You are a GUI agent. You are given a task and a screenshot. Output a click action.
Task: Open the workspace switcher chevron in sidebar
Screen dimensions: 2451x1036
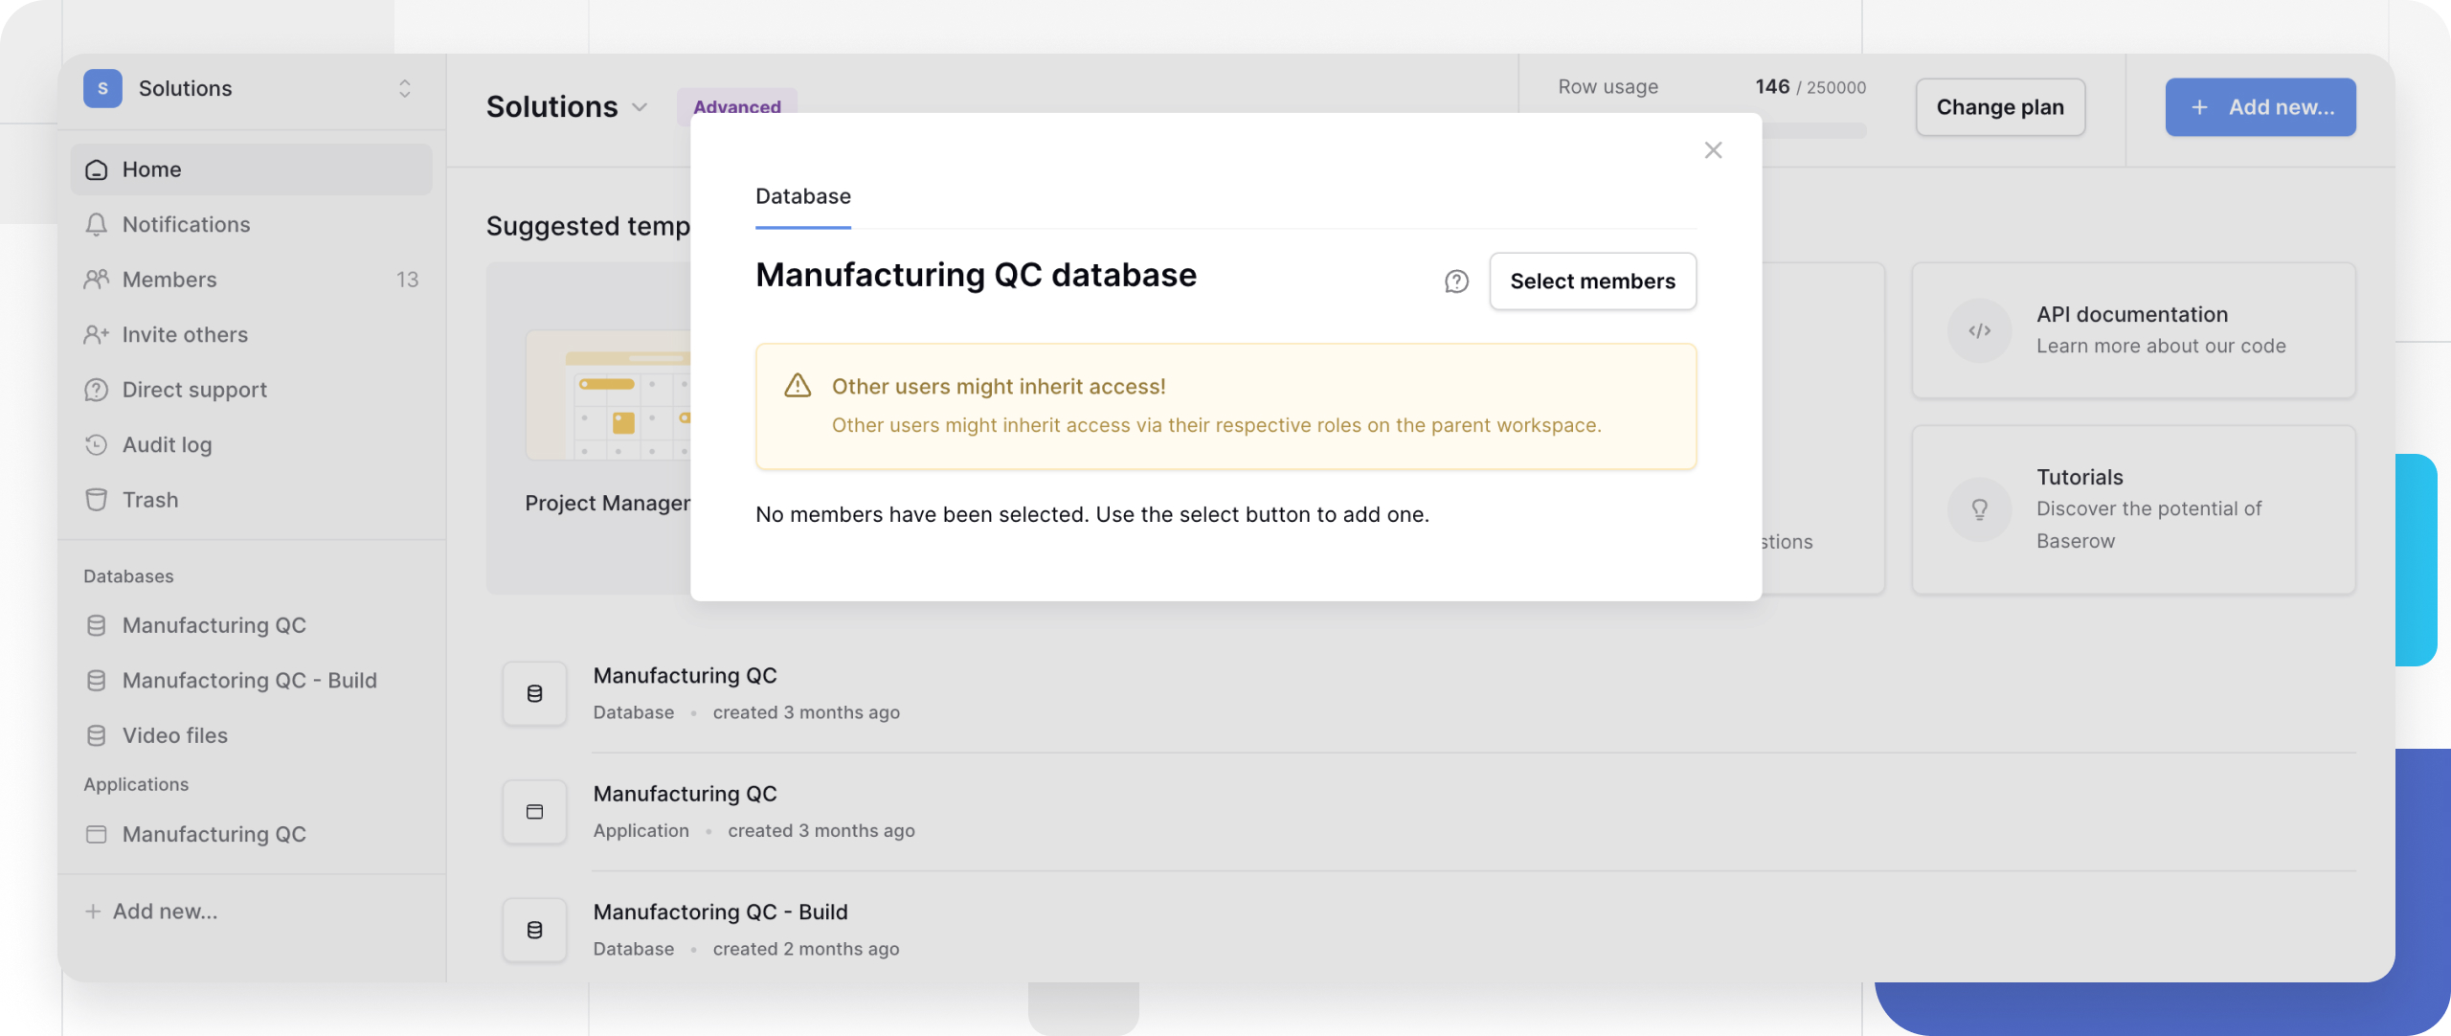(404, 88)
